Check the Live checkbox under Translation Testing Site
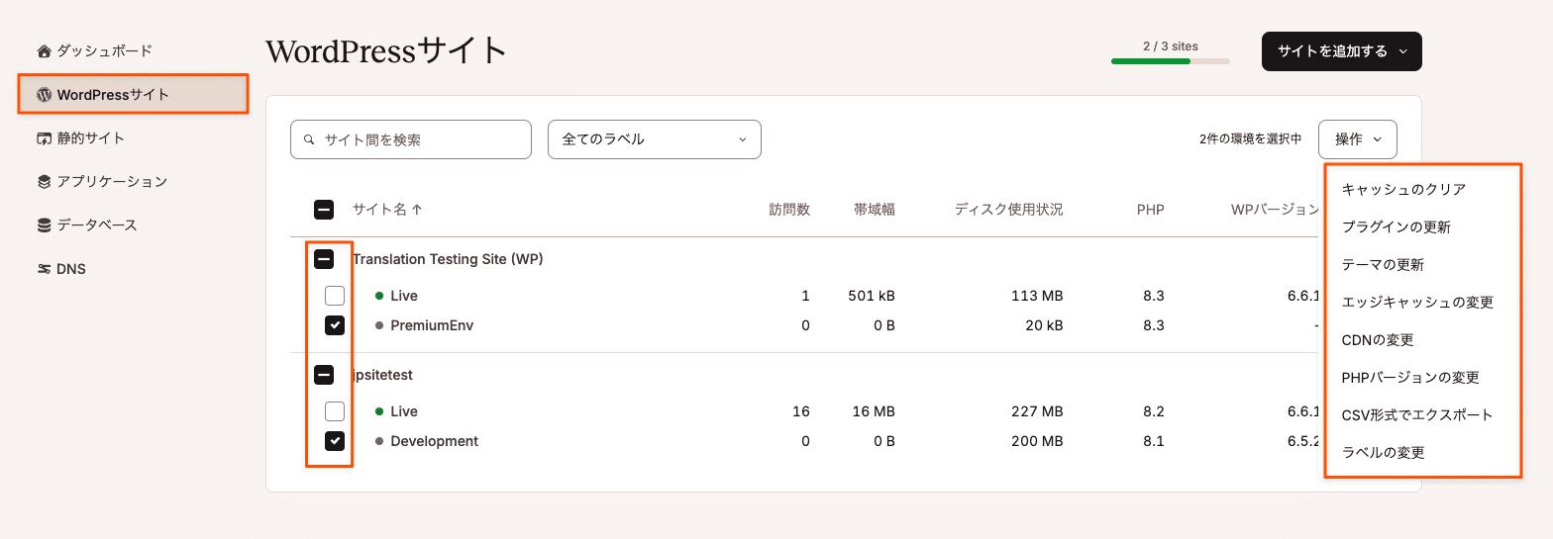This screenshot has width=1553, height=539. click(x=335, y=296)
